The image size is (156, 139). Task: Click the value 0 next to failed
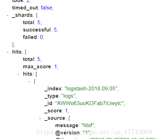[x=41, y=37]
